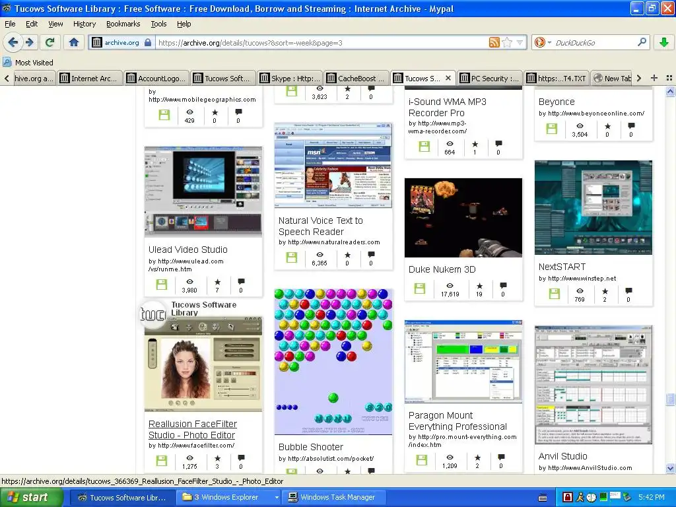
Task: Click the Bubble Shooter game thumbnail
Action: point(333,362)
